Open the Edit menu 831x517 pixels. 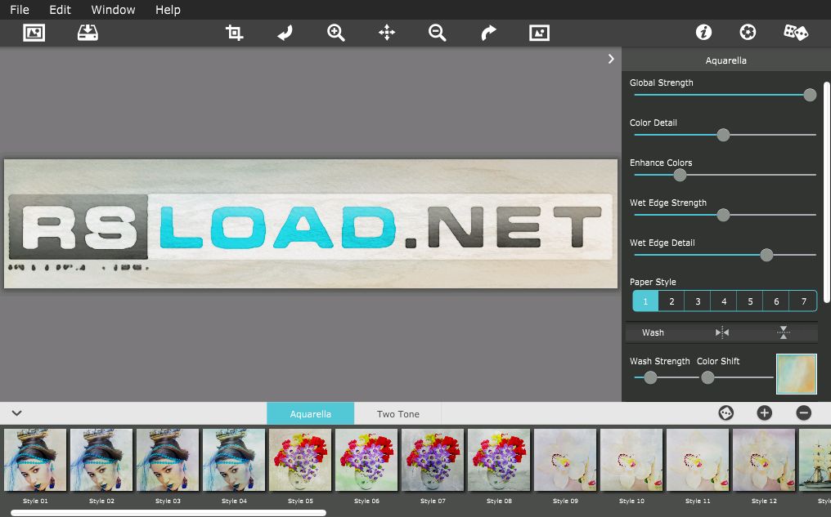[x=60, y=10]
